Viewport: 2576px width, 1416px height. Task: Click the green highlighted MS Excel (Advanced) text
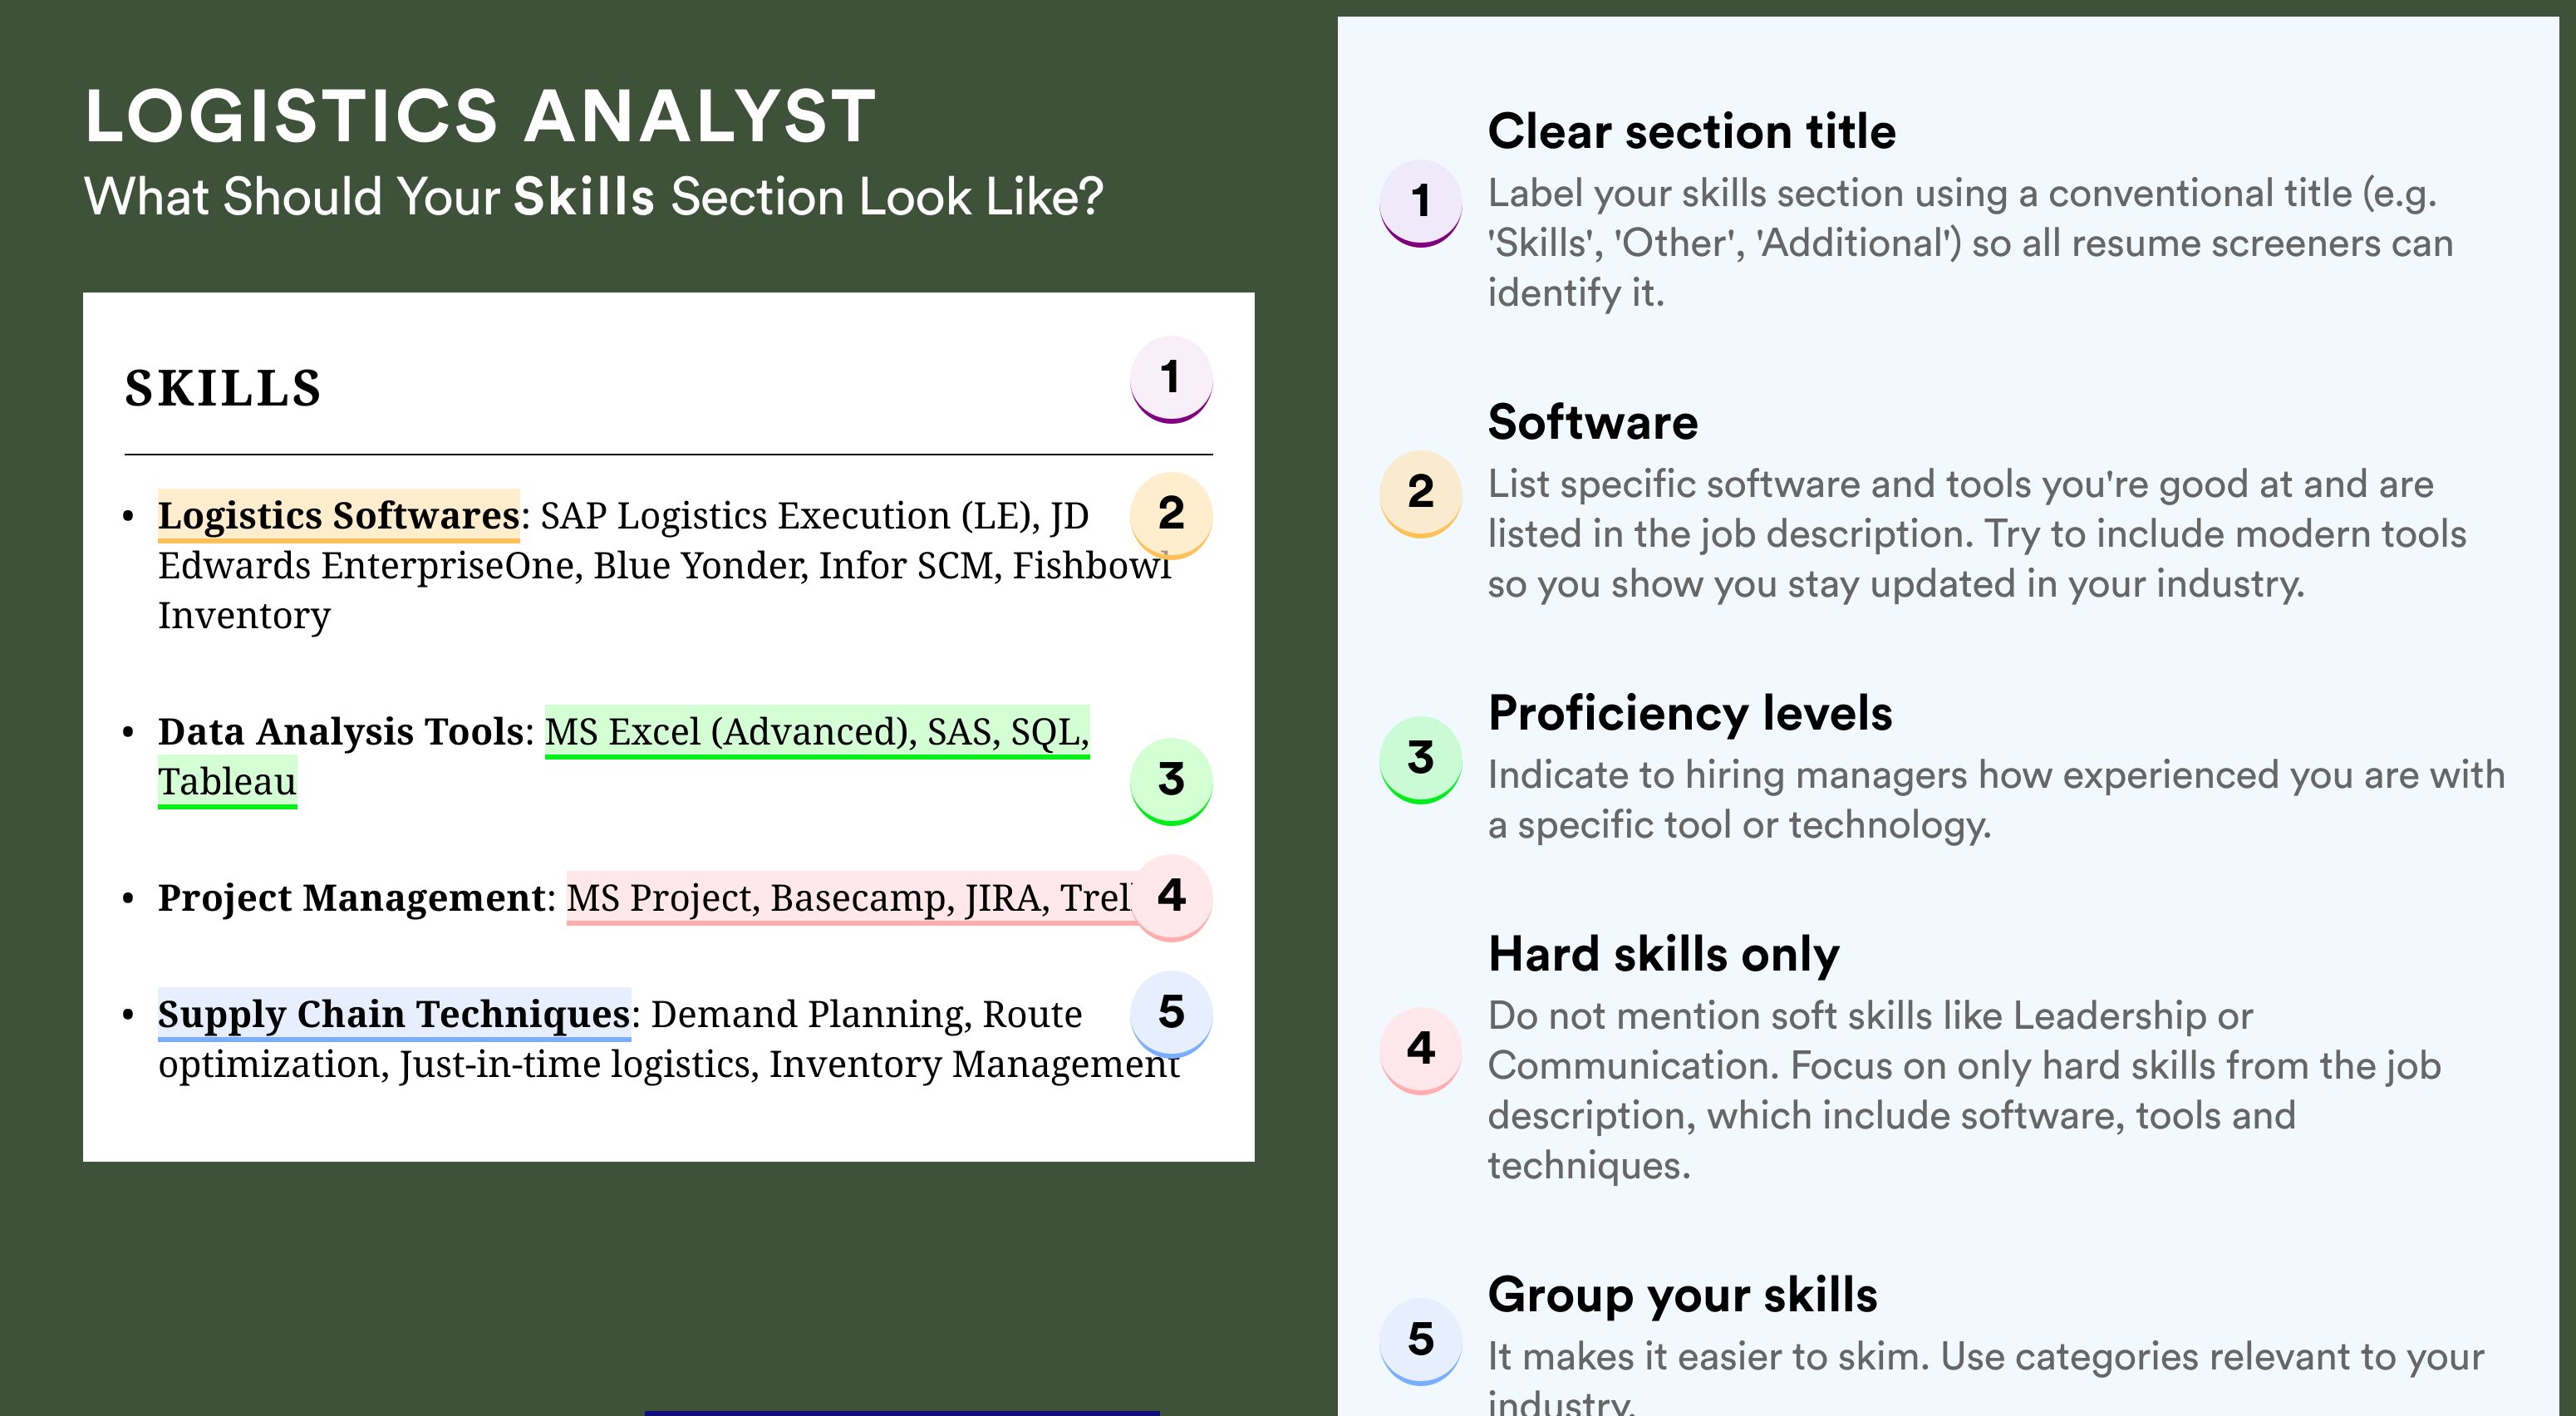click(x=729, y=732)
